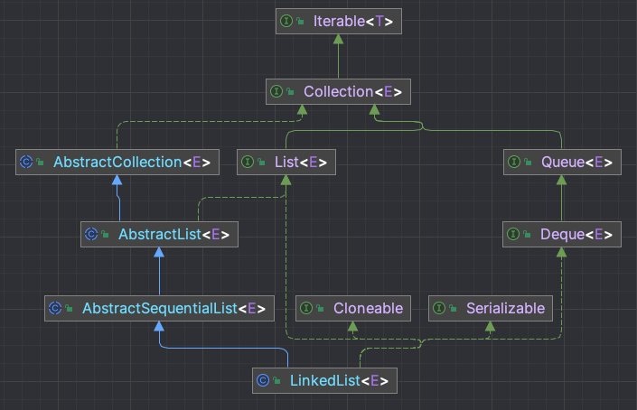The image size is (637, 410).
Task: Click the public lock icon on List<E>
Action: pyautogui.click(x=261, y=162)
